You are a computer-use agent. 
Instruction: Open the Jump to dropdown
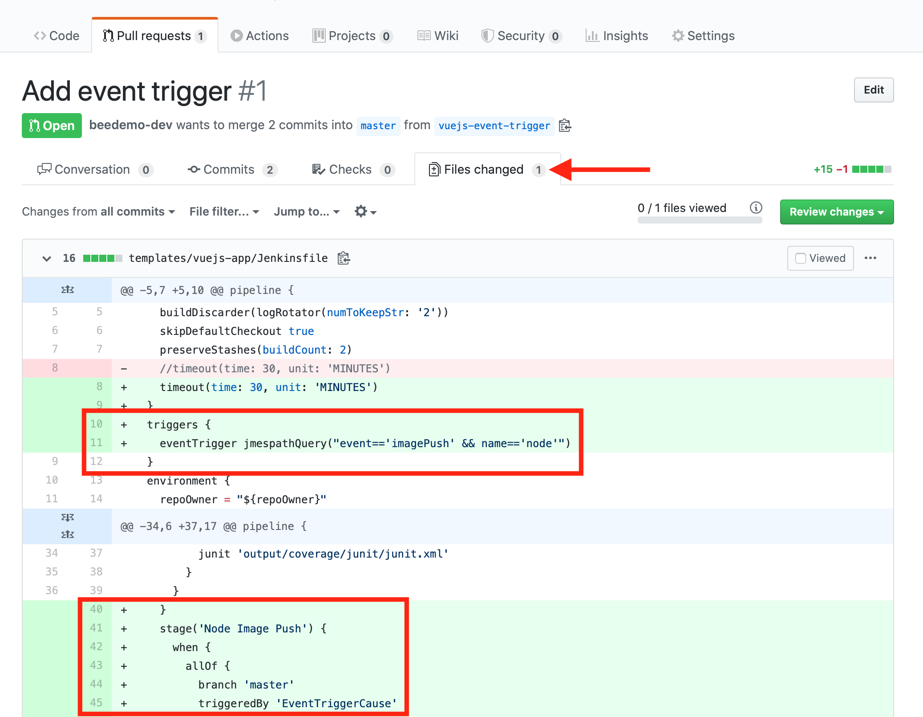pyautogui.click(x=307, y=212)
